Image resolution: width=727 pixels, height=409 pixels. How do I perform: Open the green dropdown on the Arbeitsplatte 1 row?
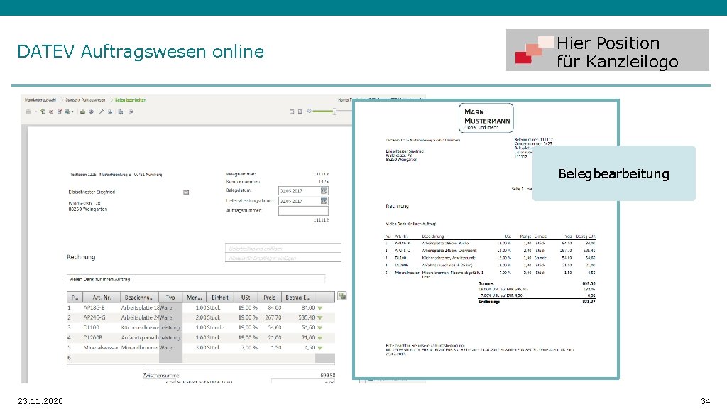[319, 307]
